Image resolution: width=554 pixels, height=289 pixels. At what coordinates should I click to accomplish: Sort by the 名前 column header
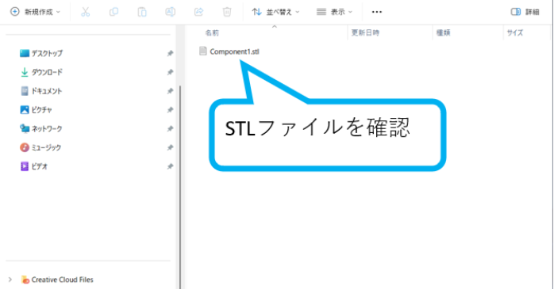pyautogui.click(x=212, y=32)
